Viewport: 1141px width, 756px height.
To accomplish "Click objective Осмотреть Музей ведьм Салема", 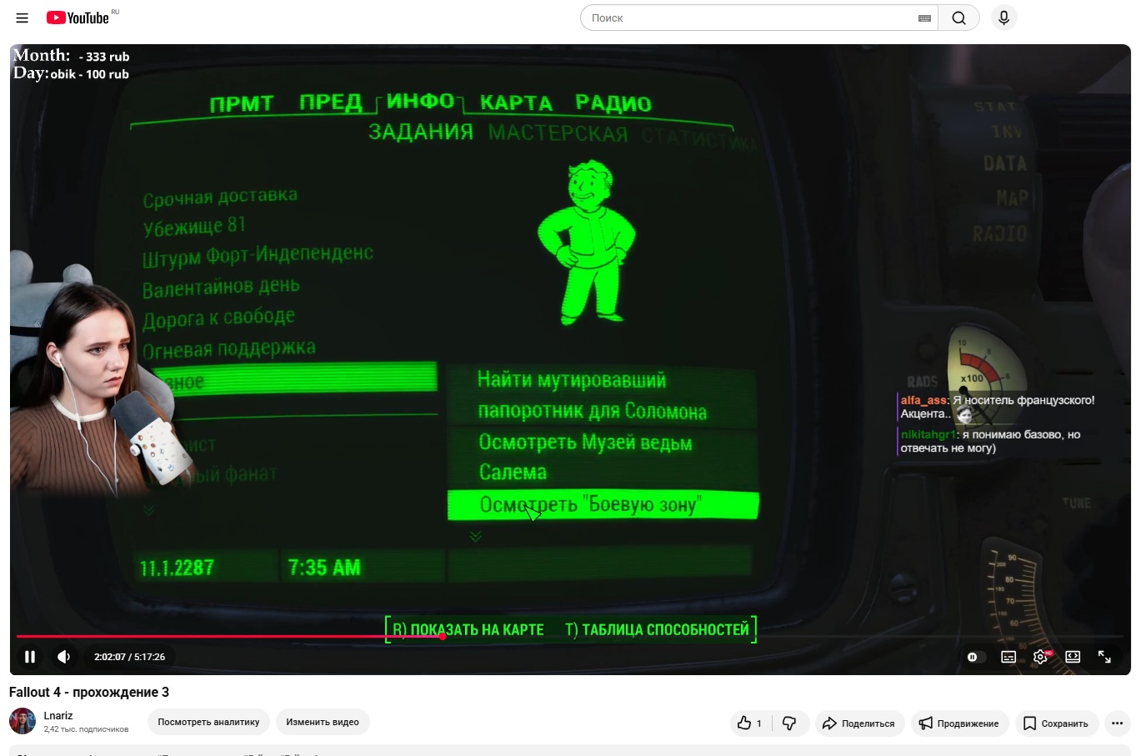I will [x=602, y=457].
